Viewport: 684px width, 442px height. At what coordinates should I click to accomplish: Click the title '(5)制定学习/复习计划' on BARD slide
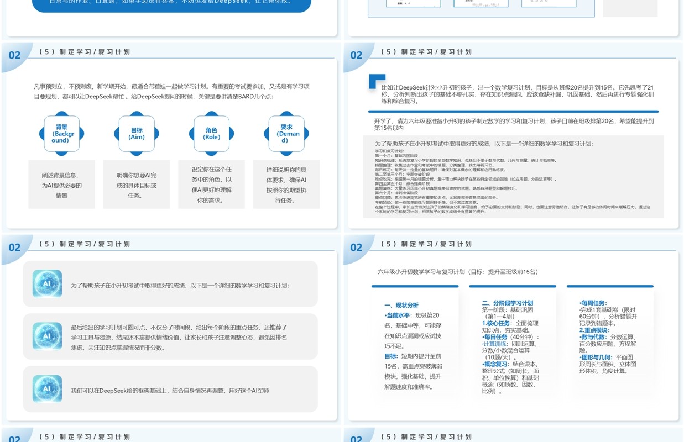pos(85,52)
